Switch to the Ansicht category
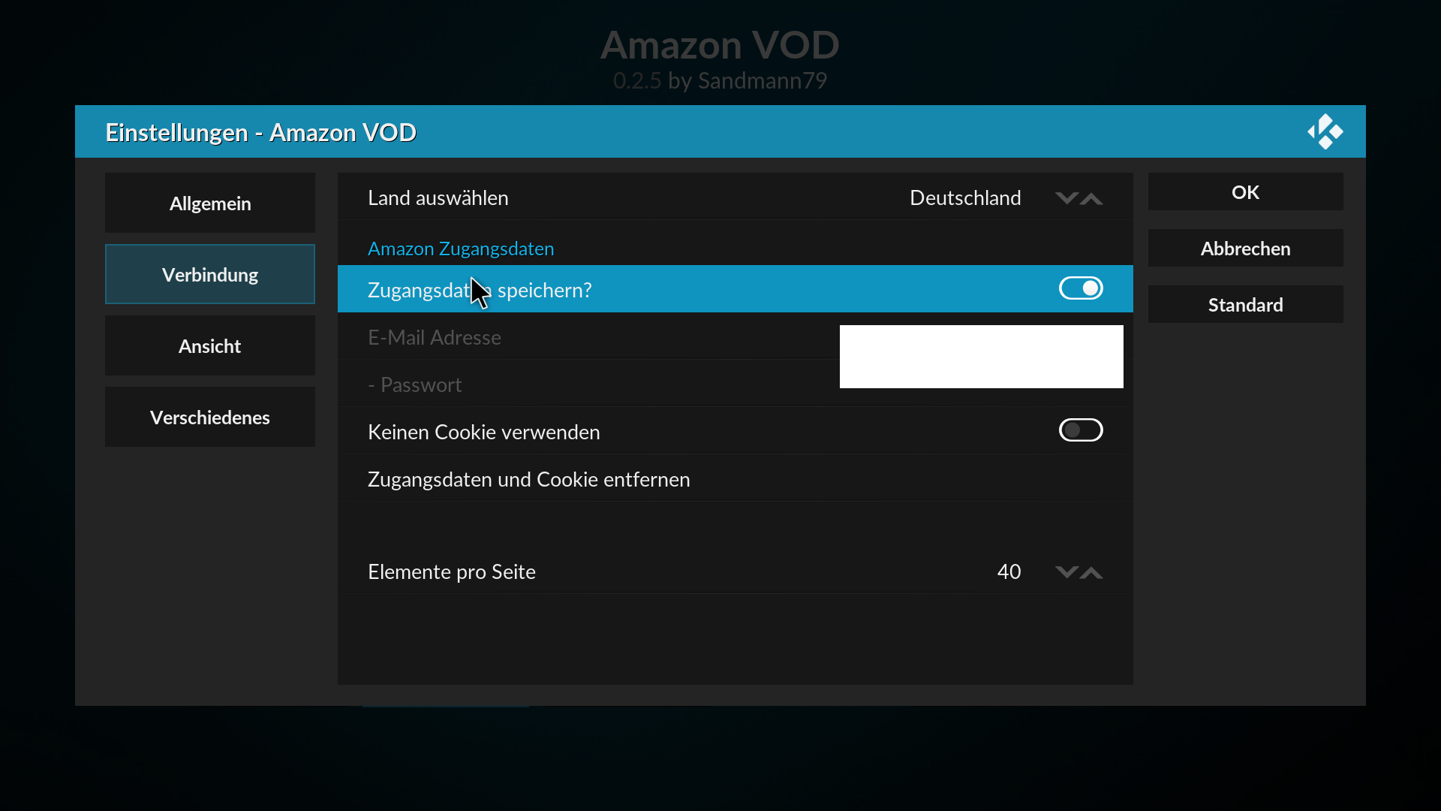Image resolution: width=1441 pixels, height=811 pixels. coord(210,345)
